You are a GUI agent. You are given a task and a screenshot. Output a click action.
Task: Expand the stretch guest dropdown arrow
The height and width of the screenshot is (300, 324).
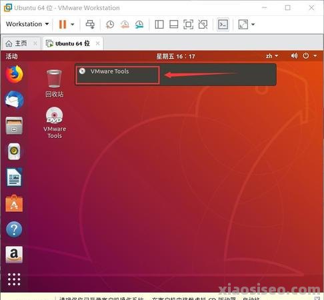pos(253,24)
